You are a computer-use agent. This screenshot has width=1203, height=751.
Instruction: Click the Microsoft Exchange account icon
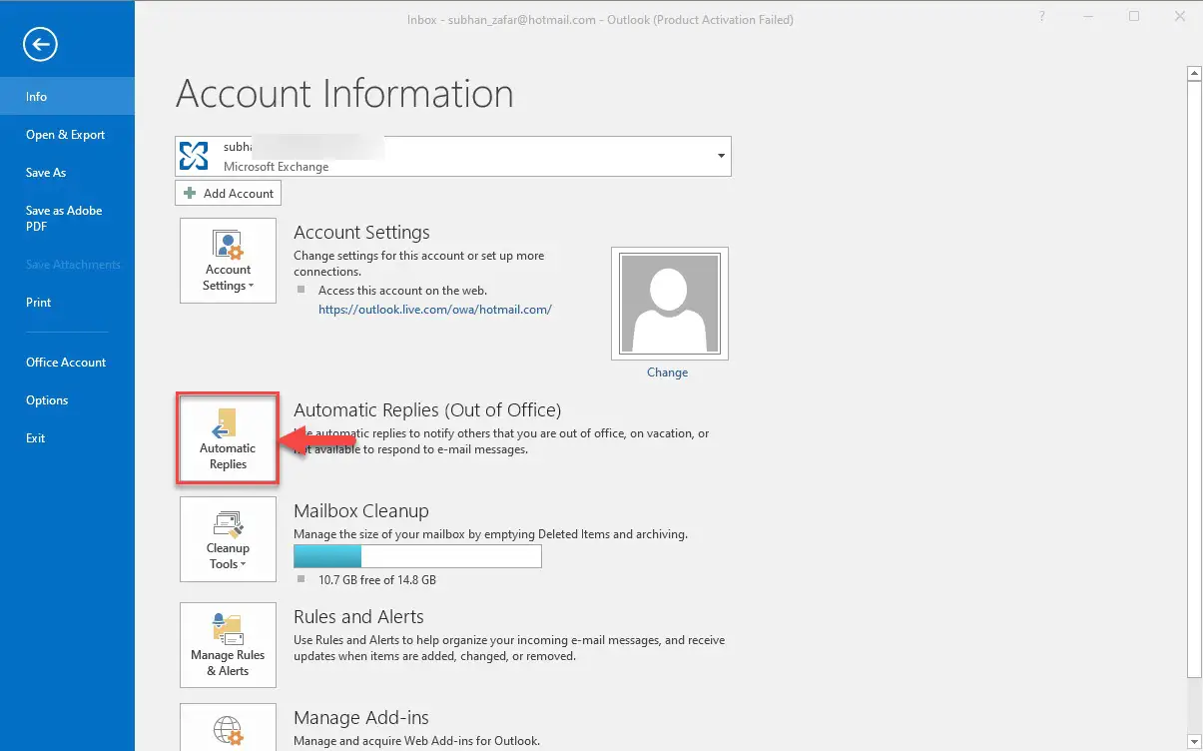[x=195, y=156]
